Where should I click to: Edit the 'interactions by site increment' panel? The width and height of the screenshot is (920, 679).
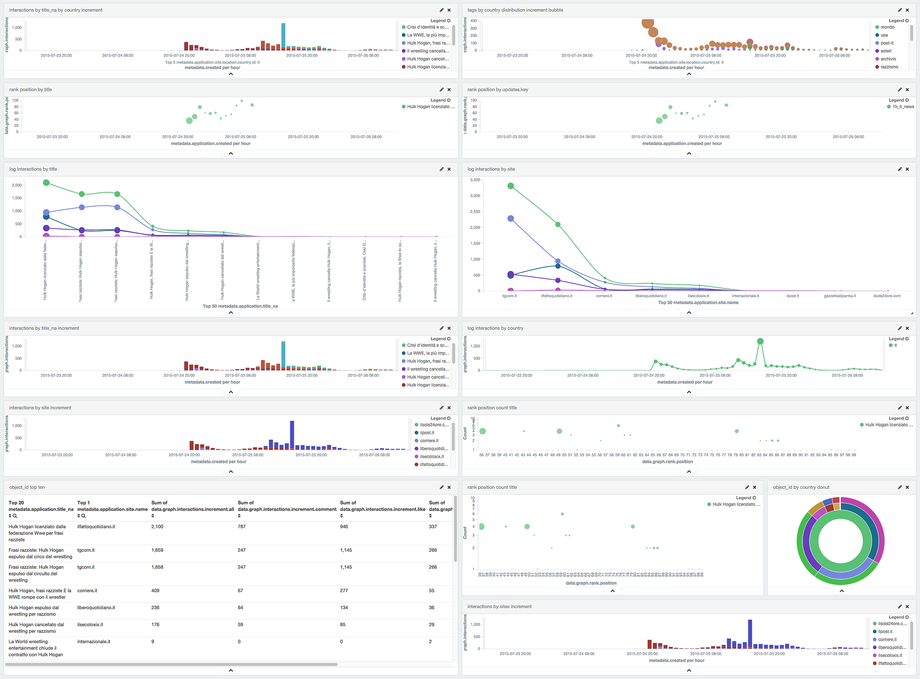point(442,408)
